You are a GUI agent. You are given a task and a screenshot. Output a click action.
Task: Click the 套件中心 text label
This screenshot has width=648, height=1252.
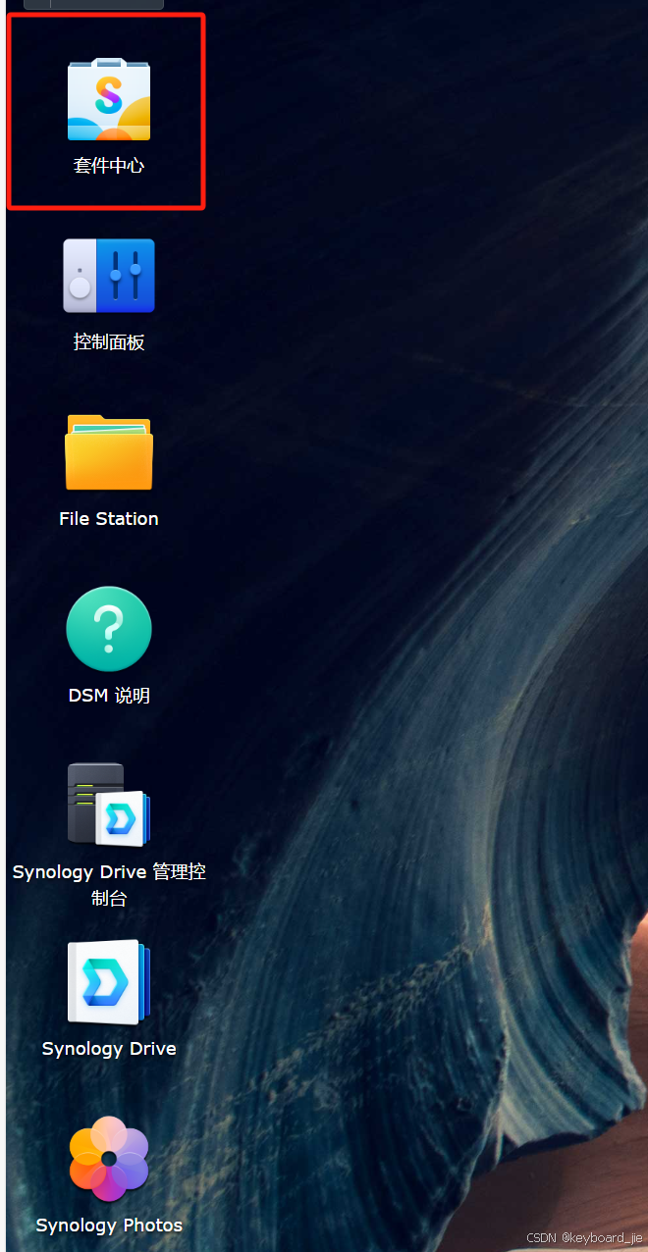click(109, 166)
